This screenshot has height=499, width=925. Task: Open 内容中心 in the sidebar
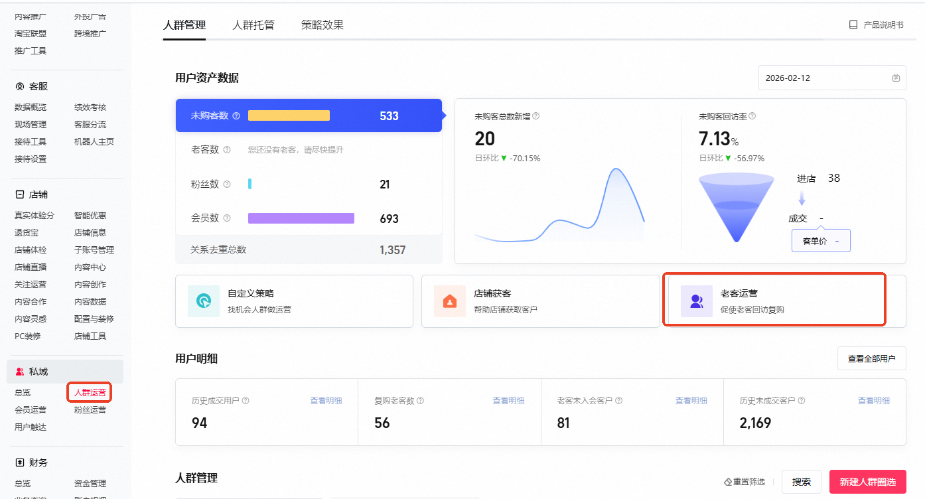pyautogui.click(x=90, y=267)
